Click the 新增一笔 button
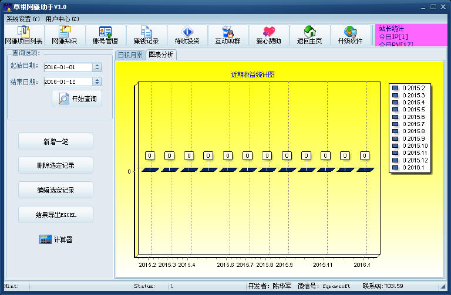The height and width of the screenshot is (295, 451). tap(56, 141)
